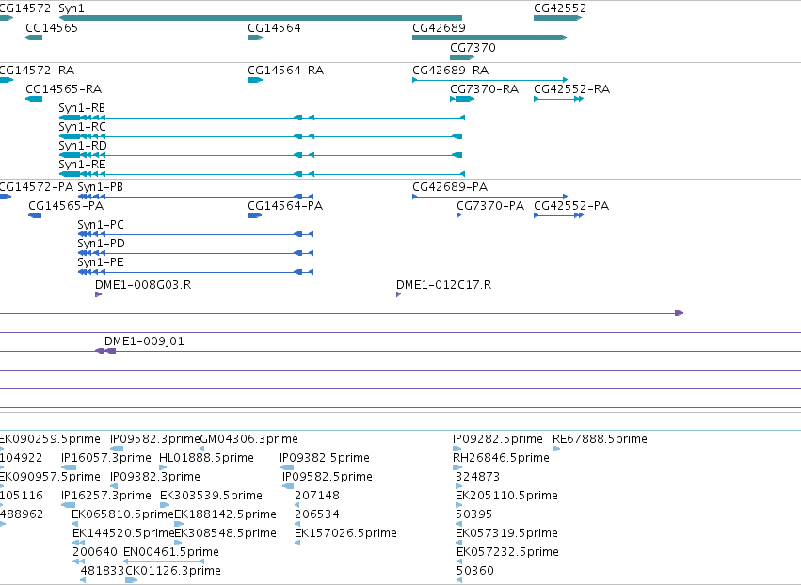Select the DME1-008G03.R marker
Screen dimensions: 801x585
[x=98, y=294]
